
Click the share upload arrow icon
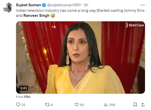[x=142, y=104]
